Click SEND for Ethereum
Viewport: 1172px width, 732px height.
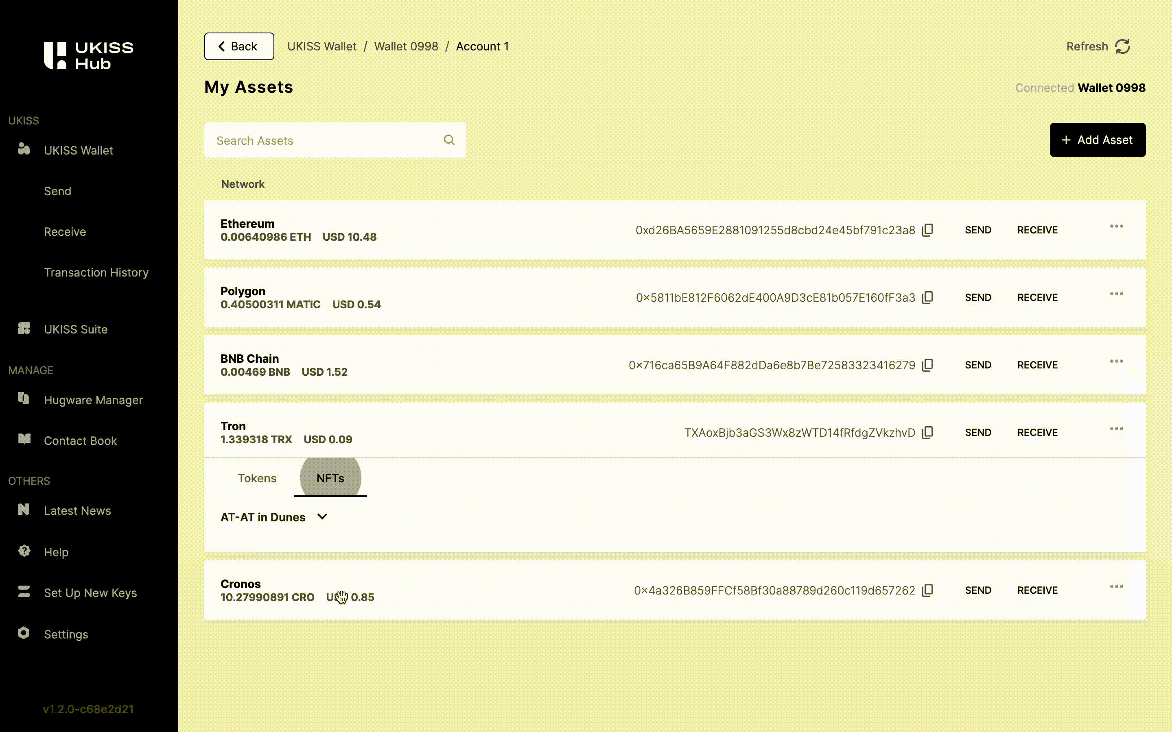[978, 230]
